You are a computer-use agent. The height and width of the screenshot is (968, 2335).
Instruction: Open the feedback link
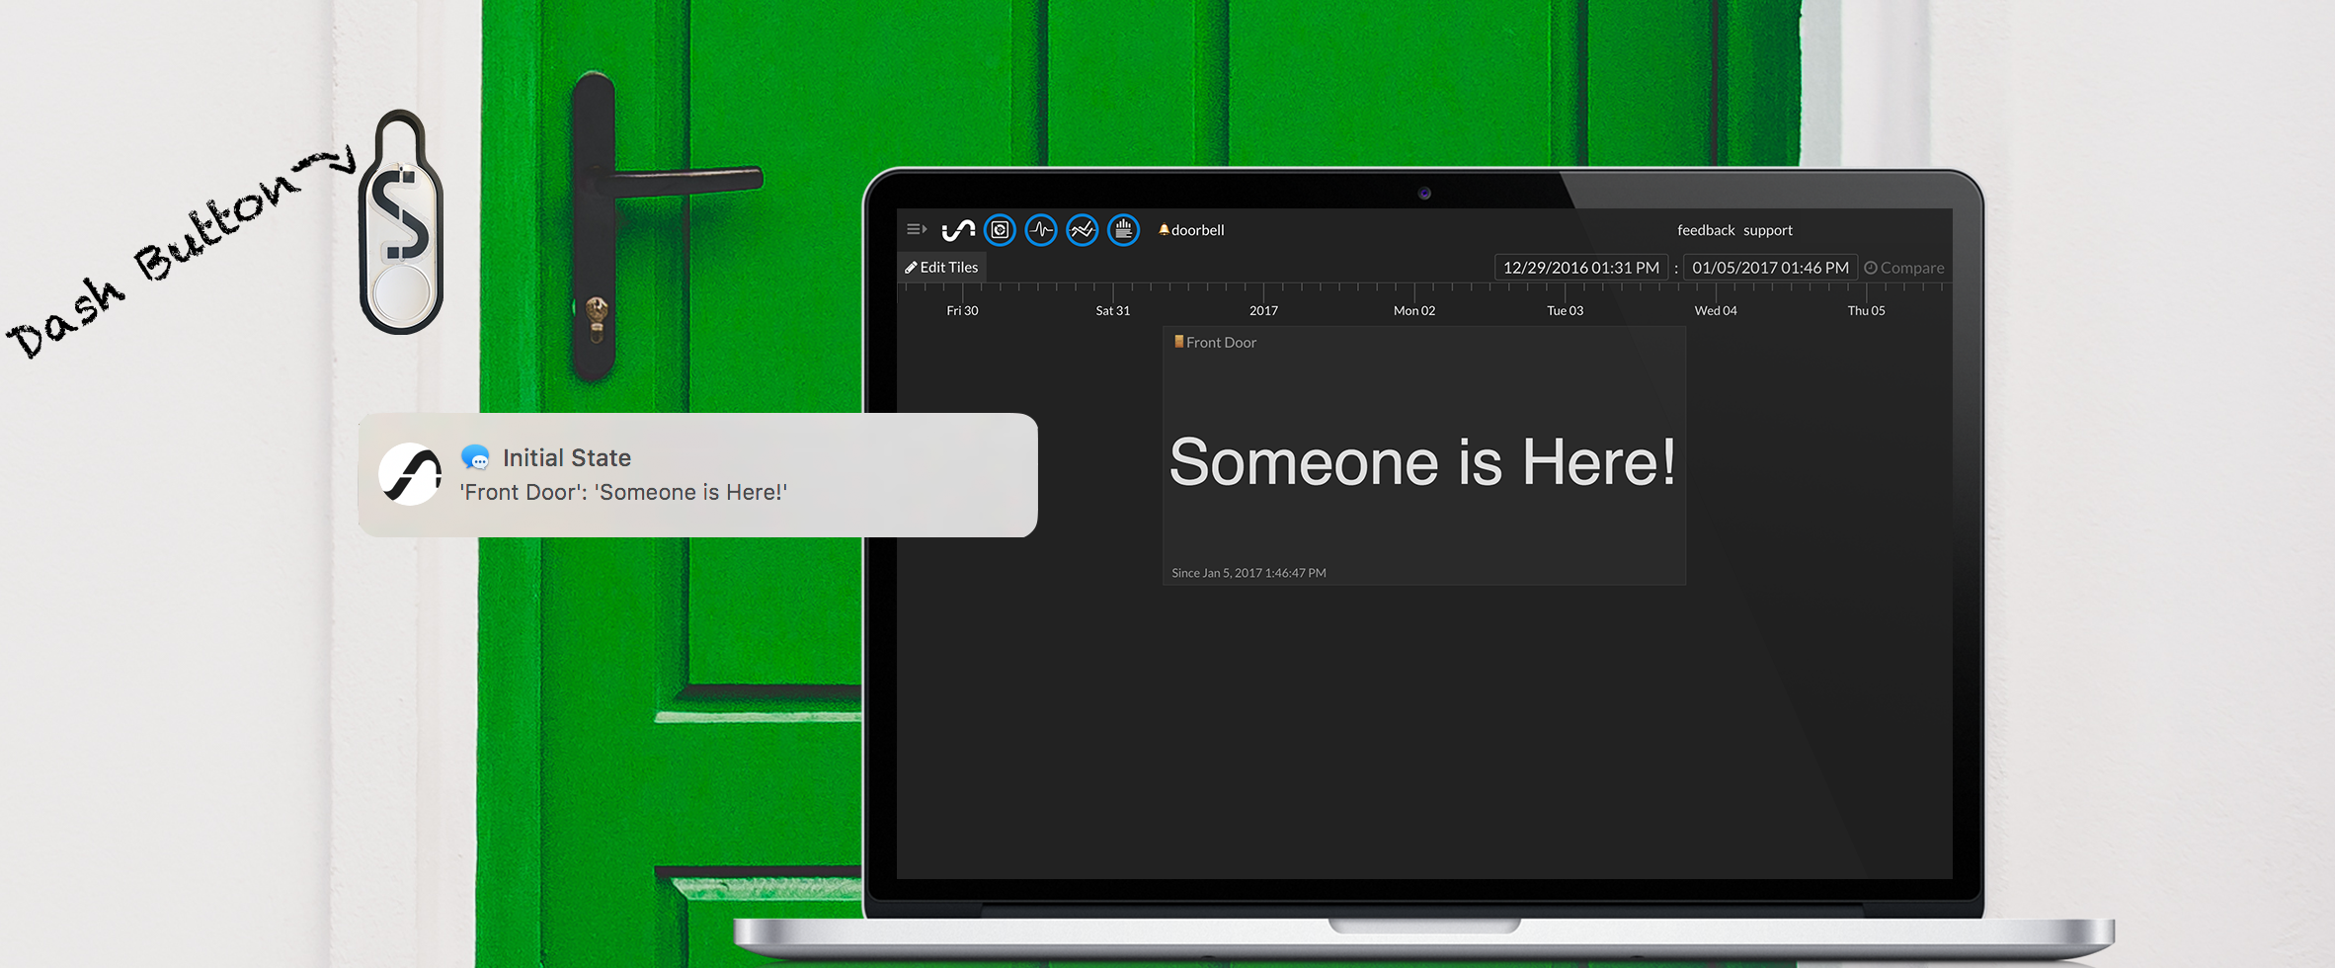pos(1706,230)
